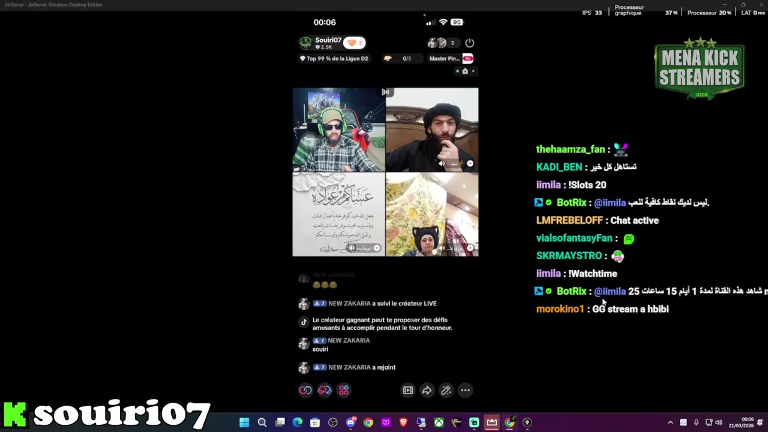Toggle mute on the calligraphy card guest tile
768x432 pixels.
pyautogui.click(x=352, y=248)
